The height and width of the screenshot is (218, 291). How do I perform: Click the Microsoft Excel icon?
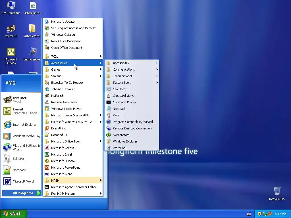pos(47,154)
